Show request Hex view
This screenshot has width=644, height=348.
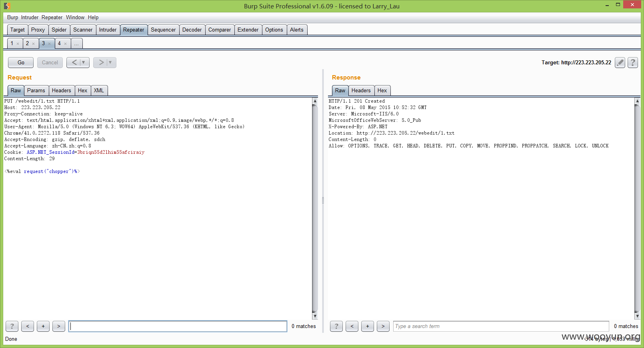point(83,90)
